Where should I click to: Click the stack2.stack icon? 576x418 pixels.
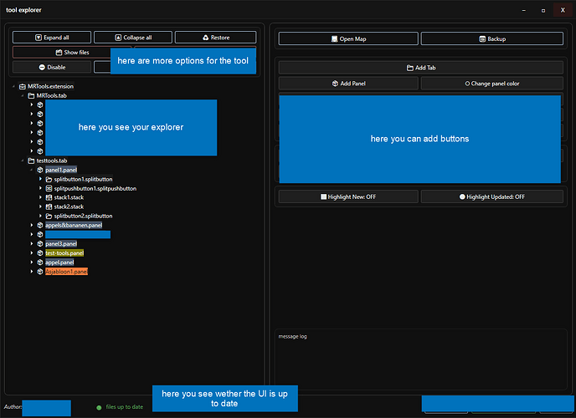click(x=49, y=206)
